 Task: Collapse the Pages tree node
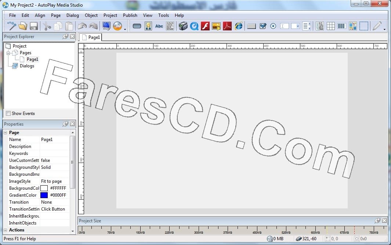coord(8,53)
